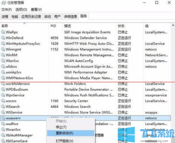Switch to the 详细信息 tab
Viewport: 175px width, 143px height.
point(70,17)
